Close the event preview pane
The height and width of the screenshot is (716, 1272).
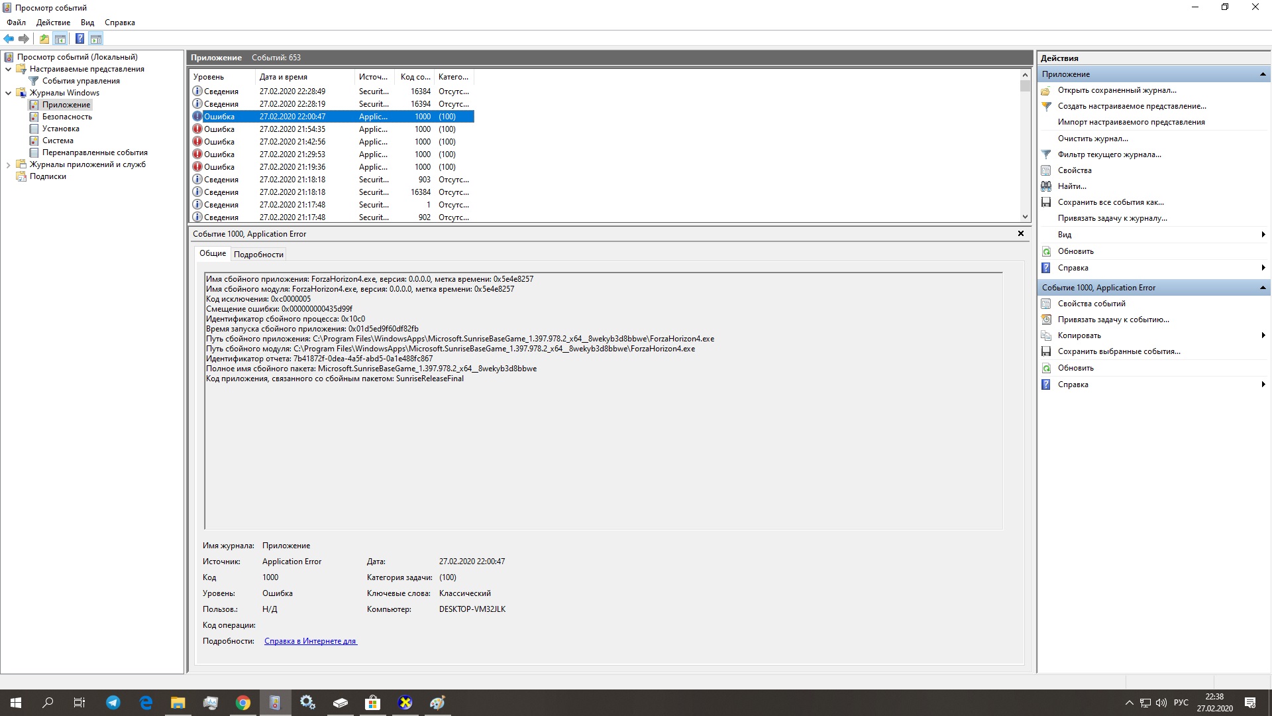pyautogui.click(x=1020, y=233)
